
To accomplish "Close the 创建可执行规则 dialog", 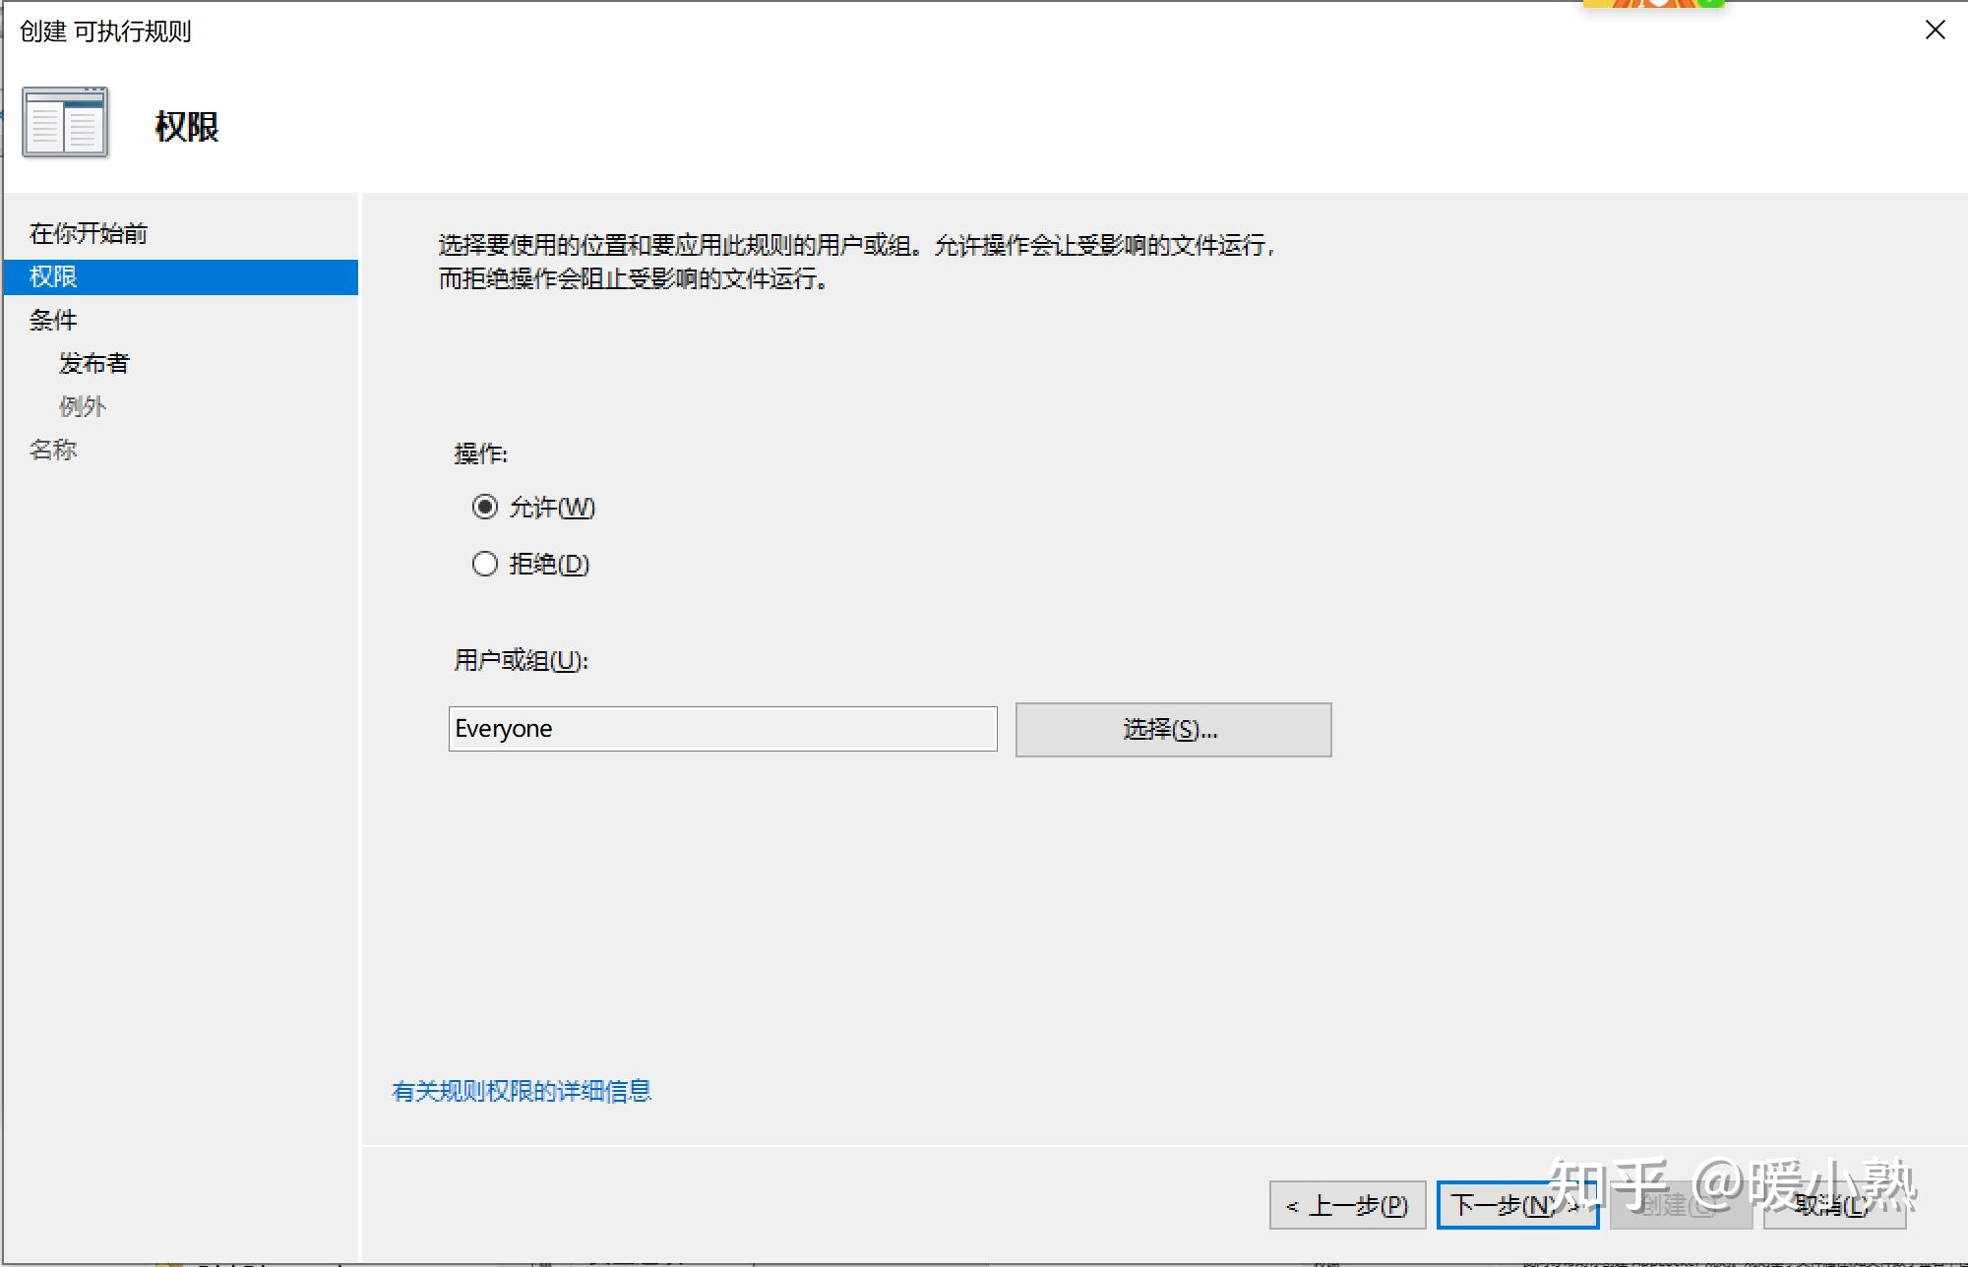I will (1934, 30).
